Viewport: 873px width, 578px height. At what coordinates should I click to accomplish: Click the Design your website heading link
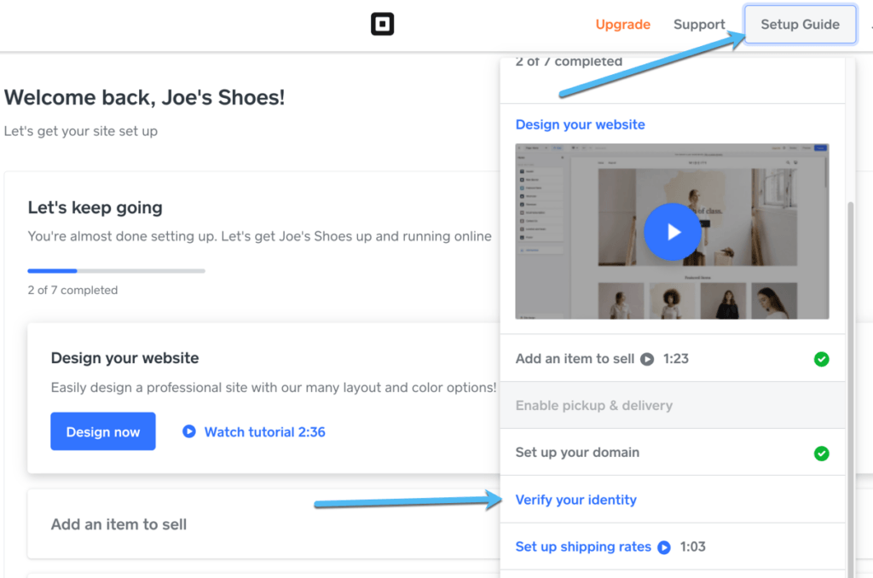coord(580,124)
